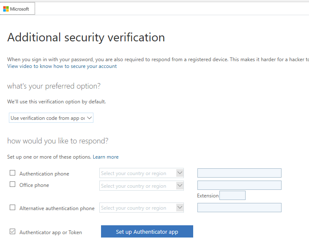Click the Microsoft logo icon
This screenshot has height=243, width=309.
[6, 9]
